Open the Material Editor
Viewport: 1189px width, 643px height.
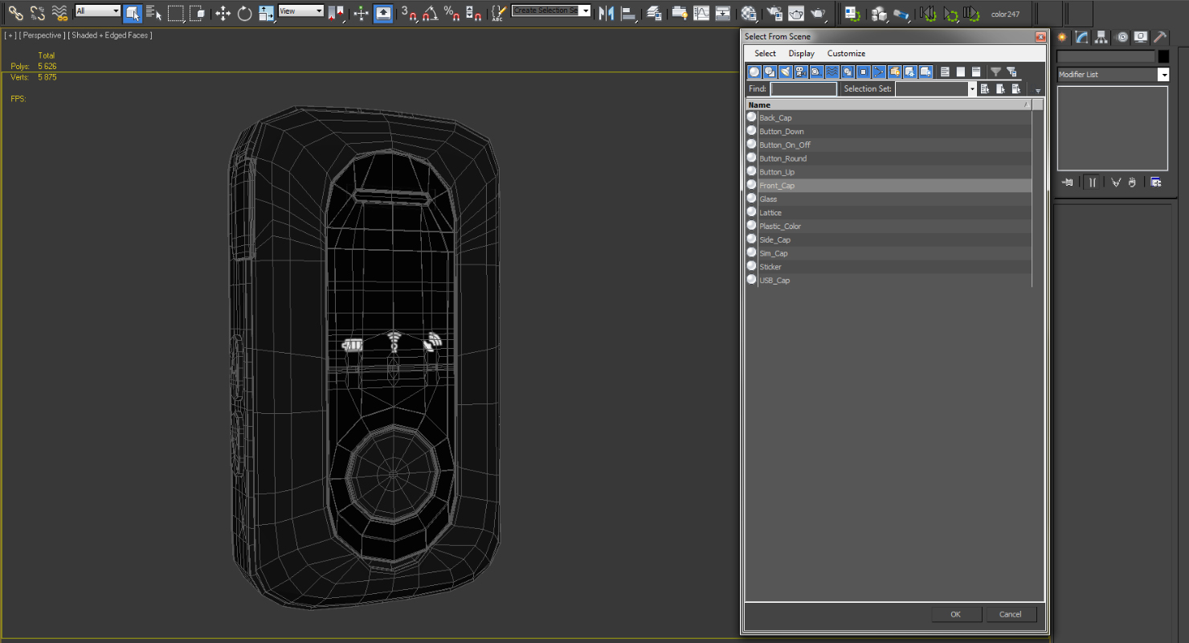point(749,13)
